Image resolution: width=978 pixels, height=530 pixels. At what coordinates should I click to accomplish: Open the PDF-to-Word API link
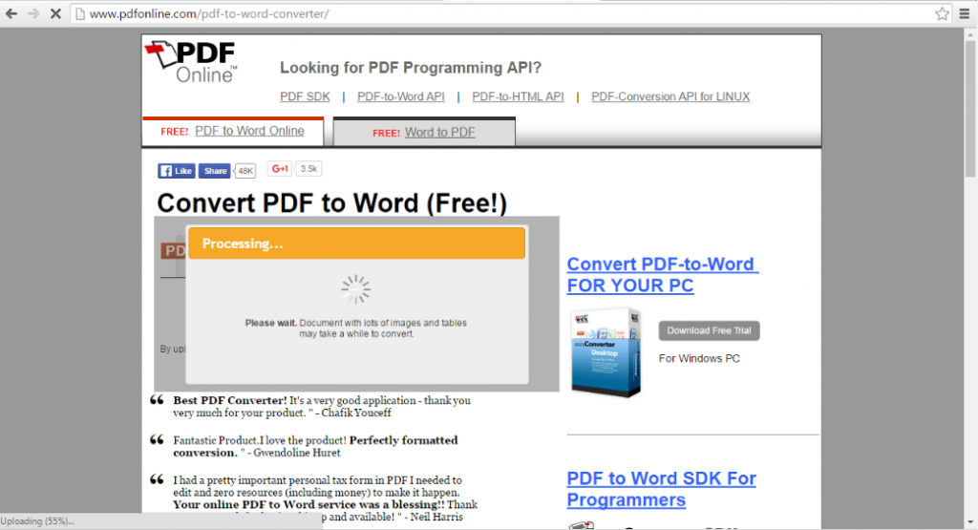point(401,96)
